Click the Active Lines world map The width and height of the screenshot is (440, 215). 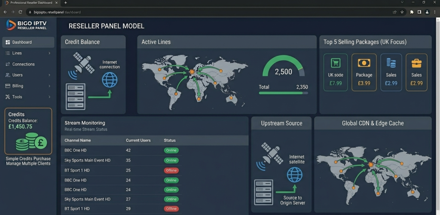click(195, 81)
